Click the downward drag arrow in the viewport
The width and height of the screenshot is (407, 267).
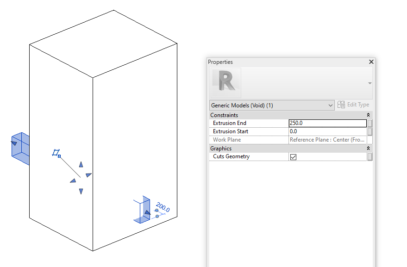click(81, 191)
